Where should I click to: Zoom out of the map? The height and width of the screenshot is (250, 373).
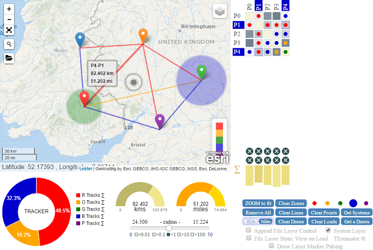coord(9,19)
